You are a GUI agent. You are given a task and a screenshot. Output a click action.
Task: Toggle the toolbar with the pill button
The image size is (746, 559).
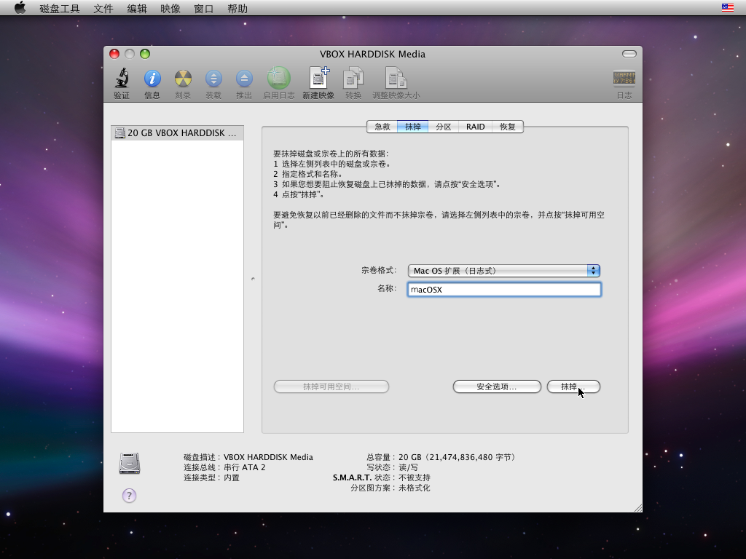coord(629,54)
